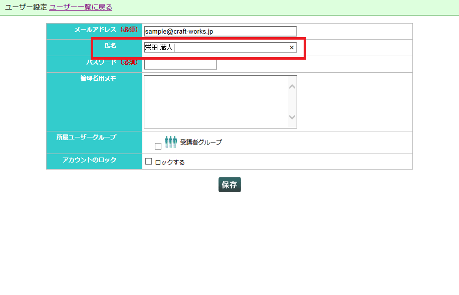Click the 氏名 row label
The height and width of the screenshot is (295, 459).
[x=110, y=46]
